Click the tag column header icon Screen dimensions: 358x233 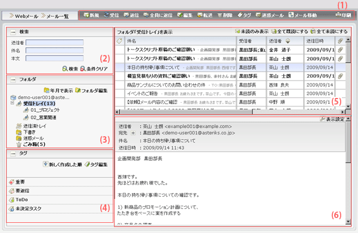click(x=119, y=41)
